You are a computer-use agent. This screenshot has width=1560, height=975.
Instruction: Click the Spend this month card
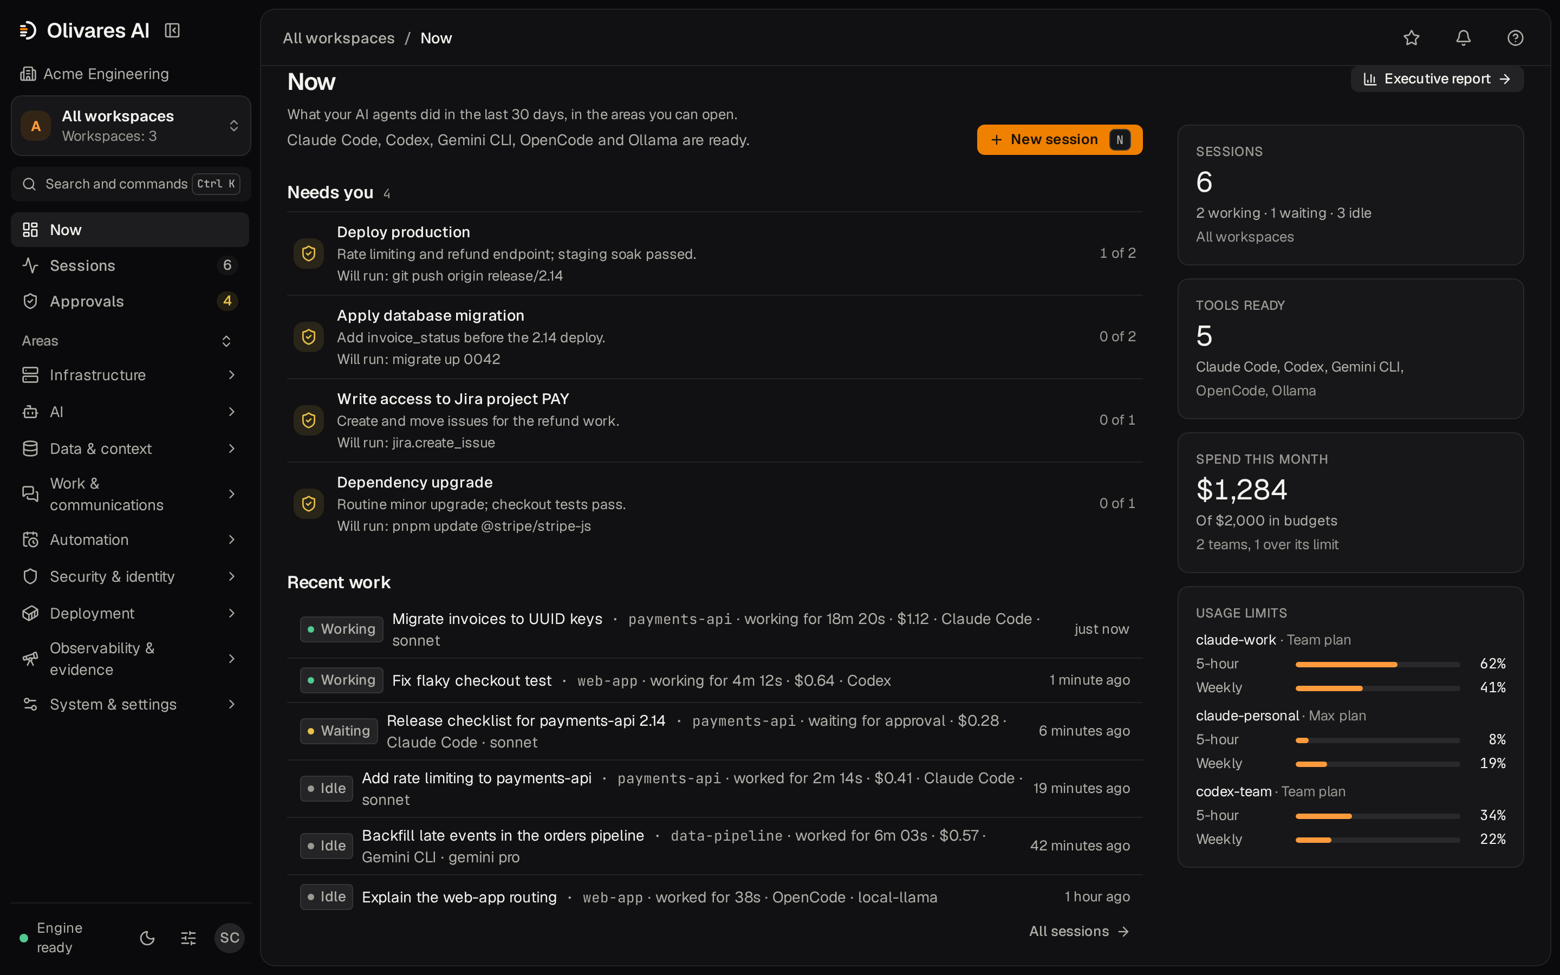click(1350, 502)
